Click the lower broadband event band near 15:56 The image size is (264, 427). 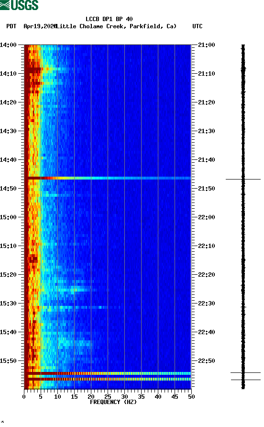pyautogui.click(x=108, y=379)
